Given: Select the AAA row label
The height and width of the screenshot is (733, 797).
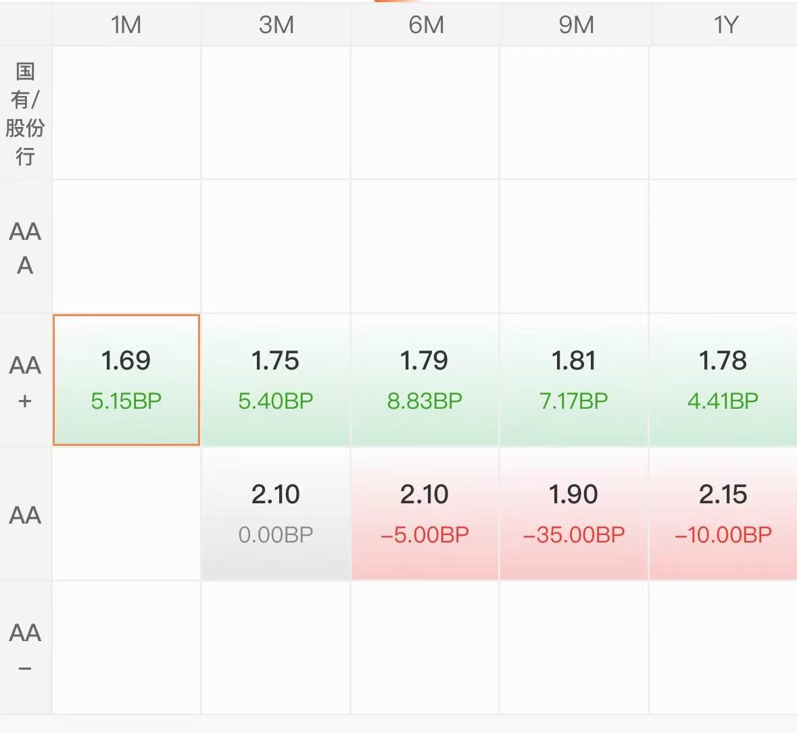Looking at the screenshot, I should point(25,247).
